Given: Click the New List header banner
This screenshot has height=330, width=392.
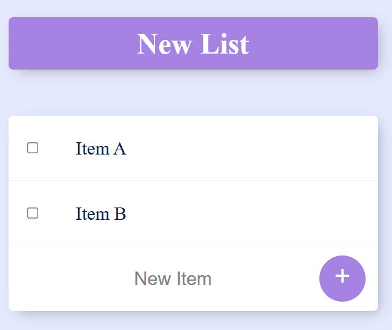Looking at the screenshot, I should click(x=193, y=44).
